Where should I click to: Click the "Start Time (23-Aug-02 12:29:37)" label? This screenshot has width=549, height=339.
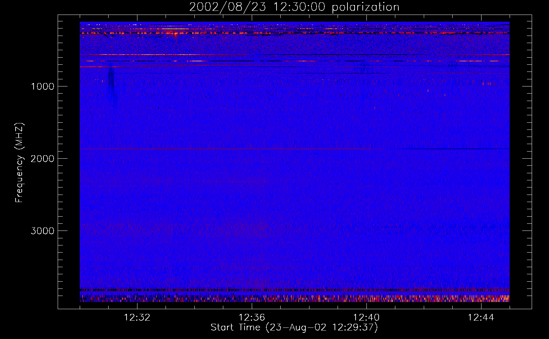294,327
